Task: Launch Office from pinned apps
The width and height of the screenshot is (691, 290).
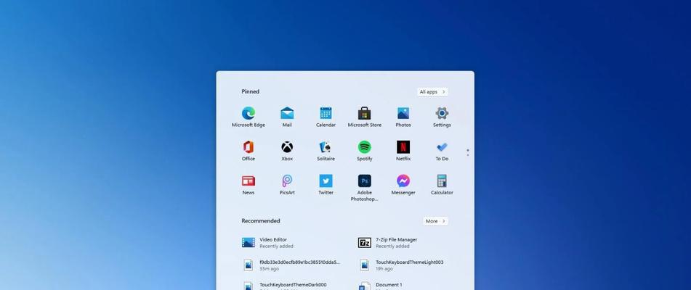Action: coord(248,151)
